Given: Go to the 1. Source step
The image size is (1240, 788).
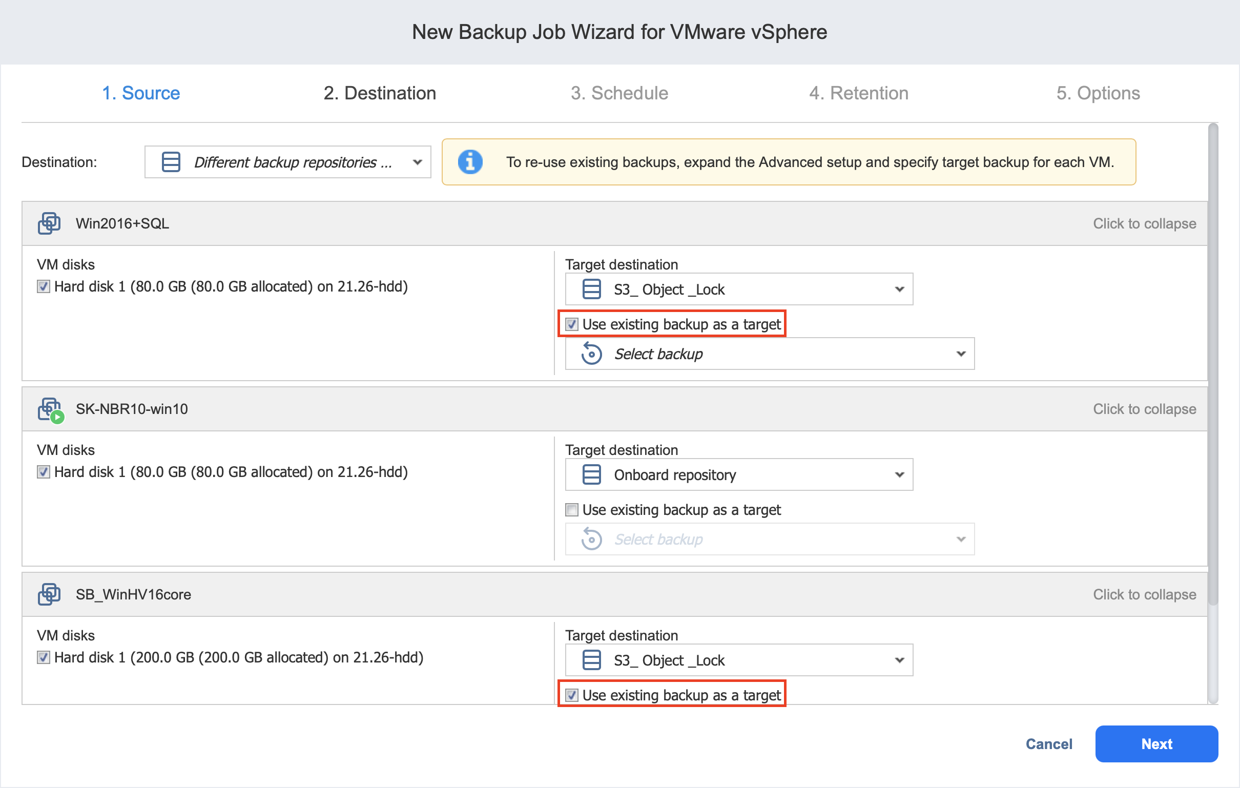Looking at the screenshot, I should pos(140,93).
